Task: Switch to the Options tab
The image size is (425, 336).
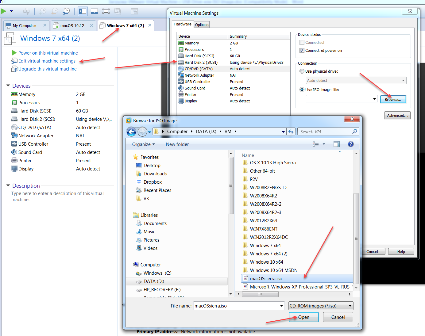Action: click(x=202, y=25)
